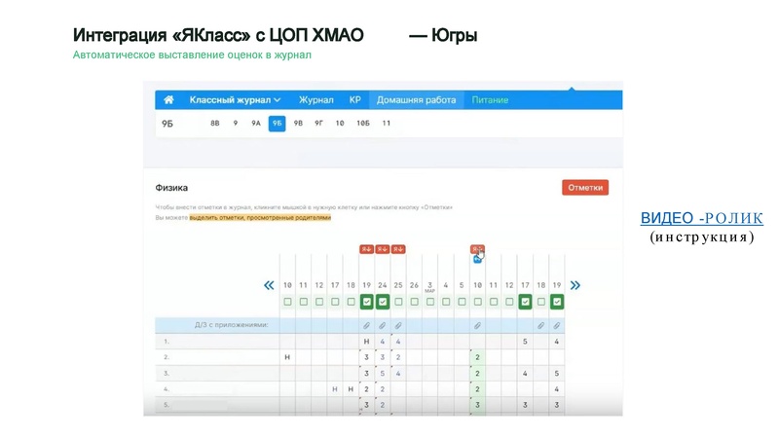
Task: Open the КР tab
Action: pos(354,100)
